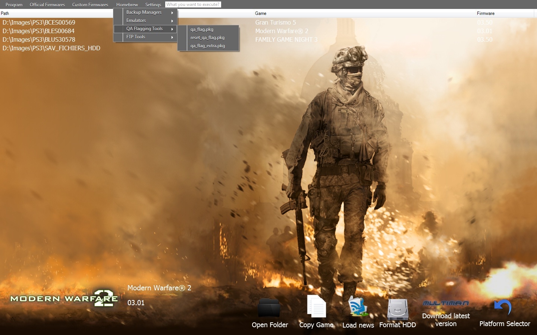Click the Modern Warfare 2 game logo
Viewport: 537px width, 335px height.
64,298
